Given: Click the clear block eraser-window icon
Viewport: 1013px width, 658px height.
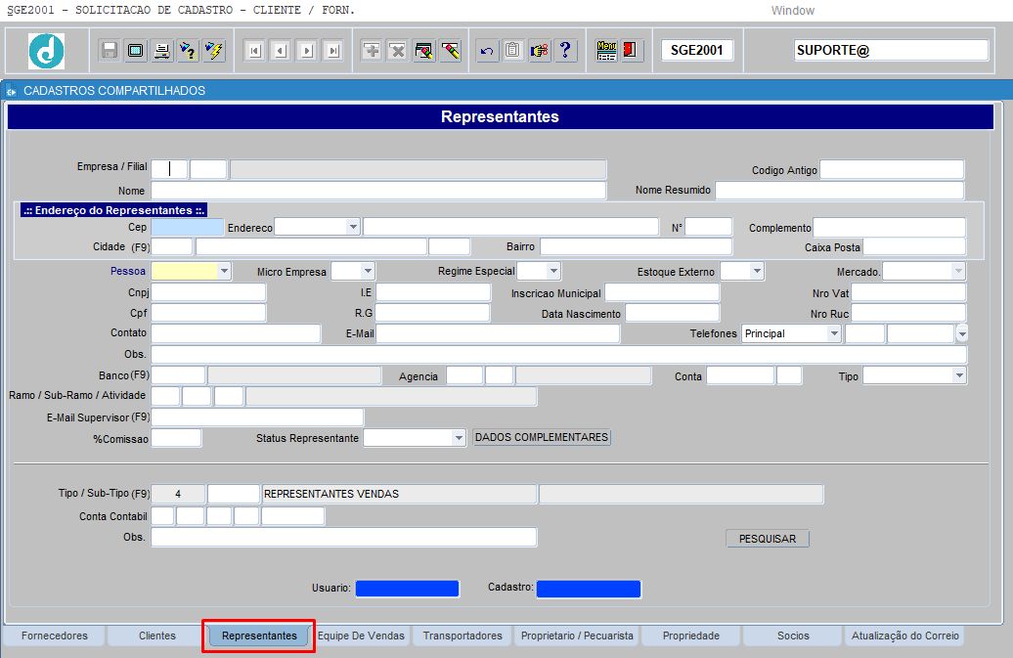Looking at the screenshot, I should point(424,51).
